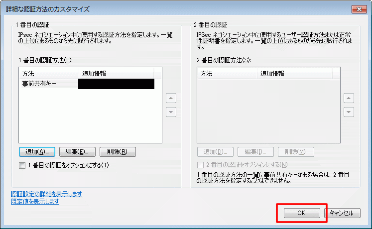
Task: Move first authentication method down with arrow
Action: [x=171, y=112]
